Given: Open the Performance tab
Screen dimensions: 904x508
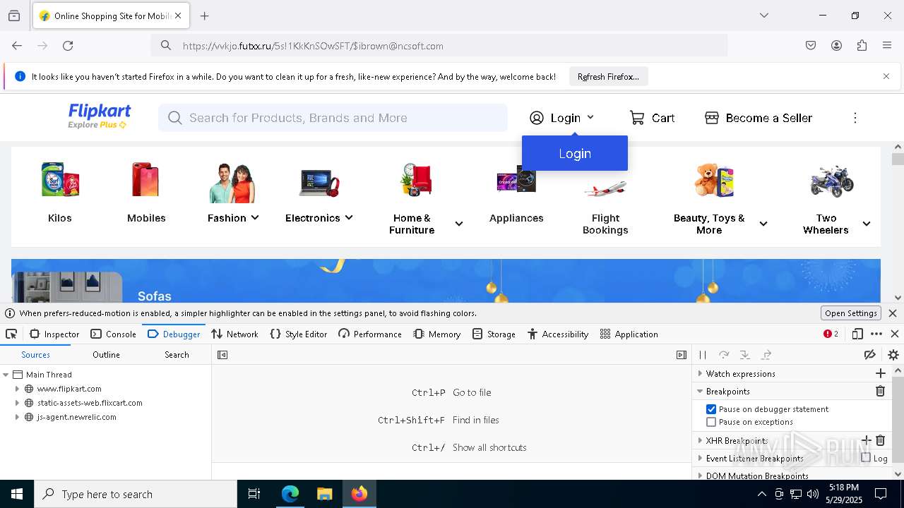Looking at the screenshot, I should tap(370, 334).
